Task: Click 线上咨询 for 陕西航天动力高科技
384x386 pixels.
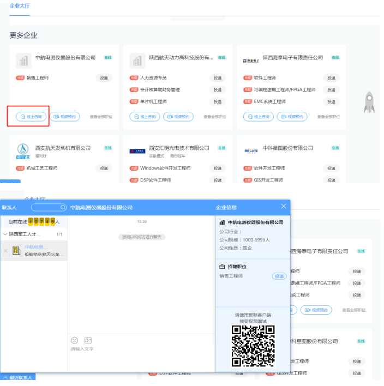Action: [x=146, y=117]
